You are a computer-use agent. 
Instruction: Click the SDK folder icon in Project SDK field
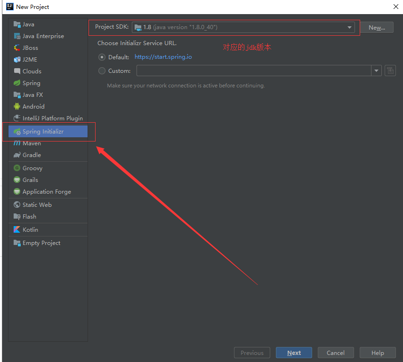click(138, 27)
